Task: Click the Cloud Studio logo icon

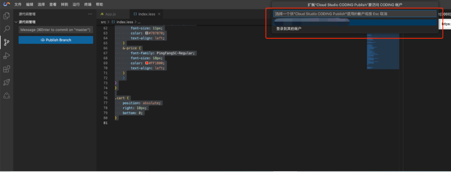Action: [x=6, y=5]
